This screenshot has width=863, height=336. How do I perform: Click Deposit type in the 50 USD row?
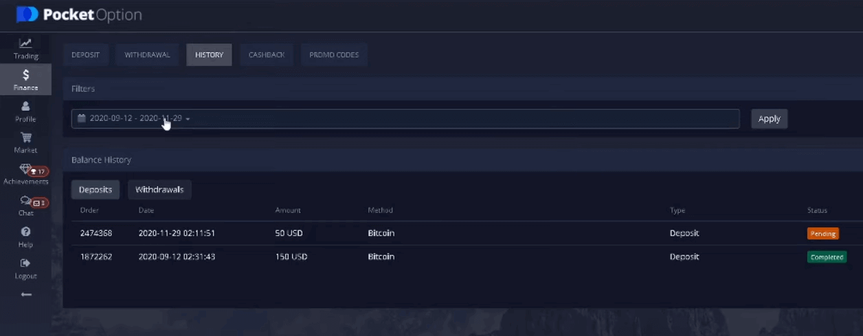click(684, 234)
